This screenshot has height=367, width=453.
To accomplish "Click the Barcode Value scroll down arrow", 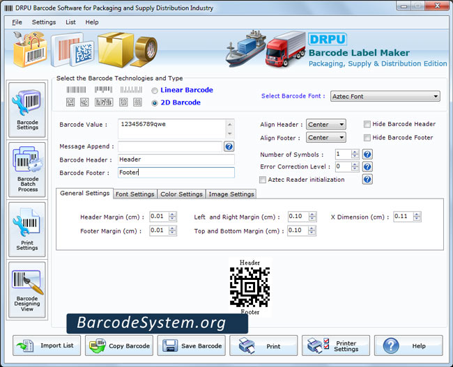I will [230, 134].
